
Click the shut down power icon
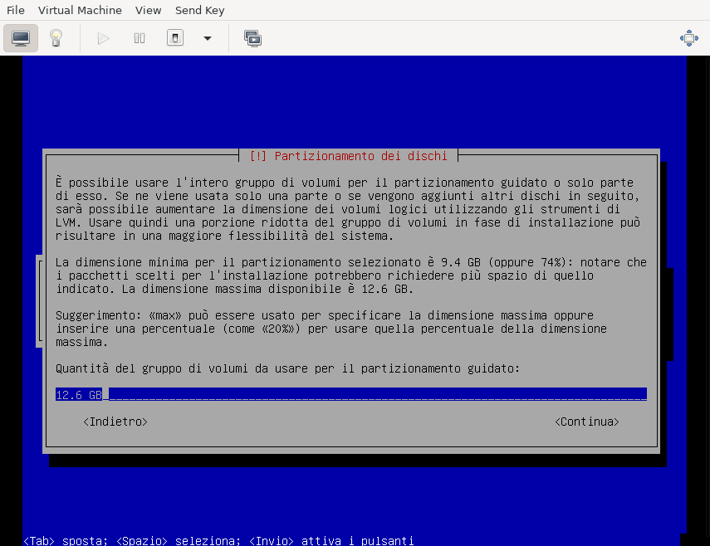pos(175,38)
